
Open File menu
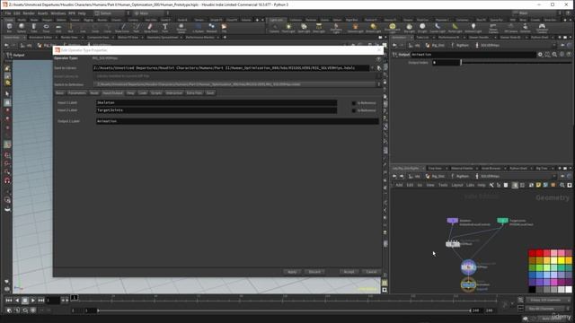tap(8, 13)
